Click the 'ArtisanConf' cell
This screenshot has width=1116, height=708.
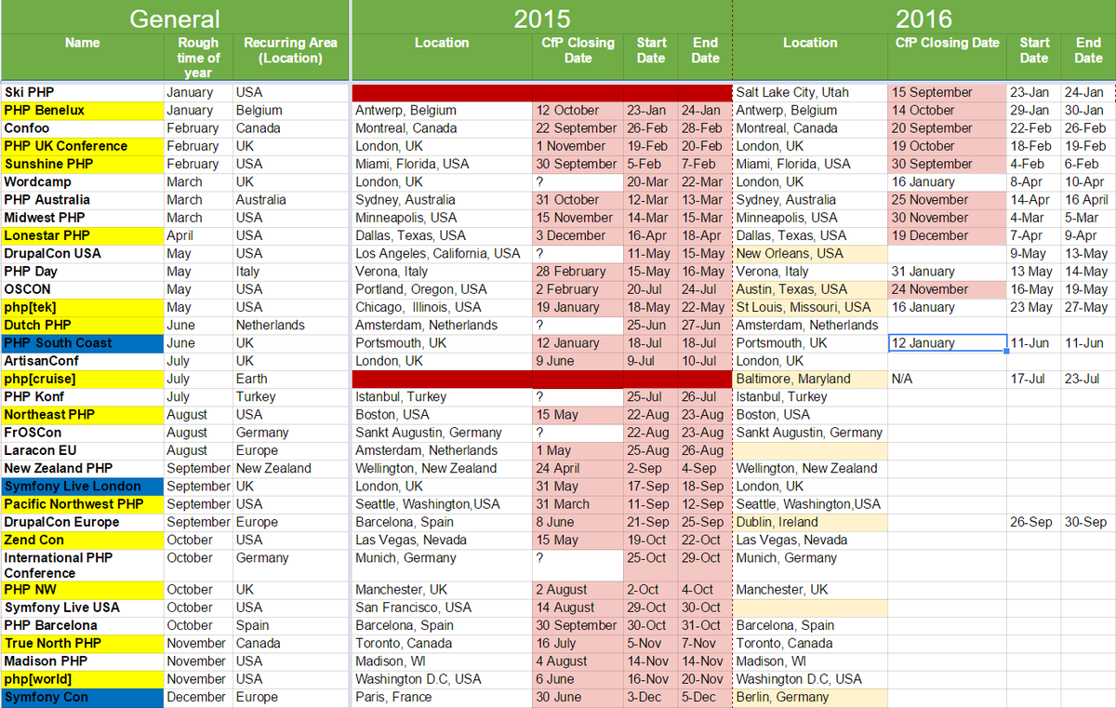83,360
